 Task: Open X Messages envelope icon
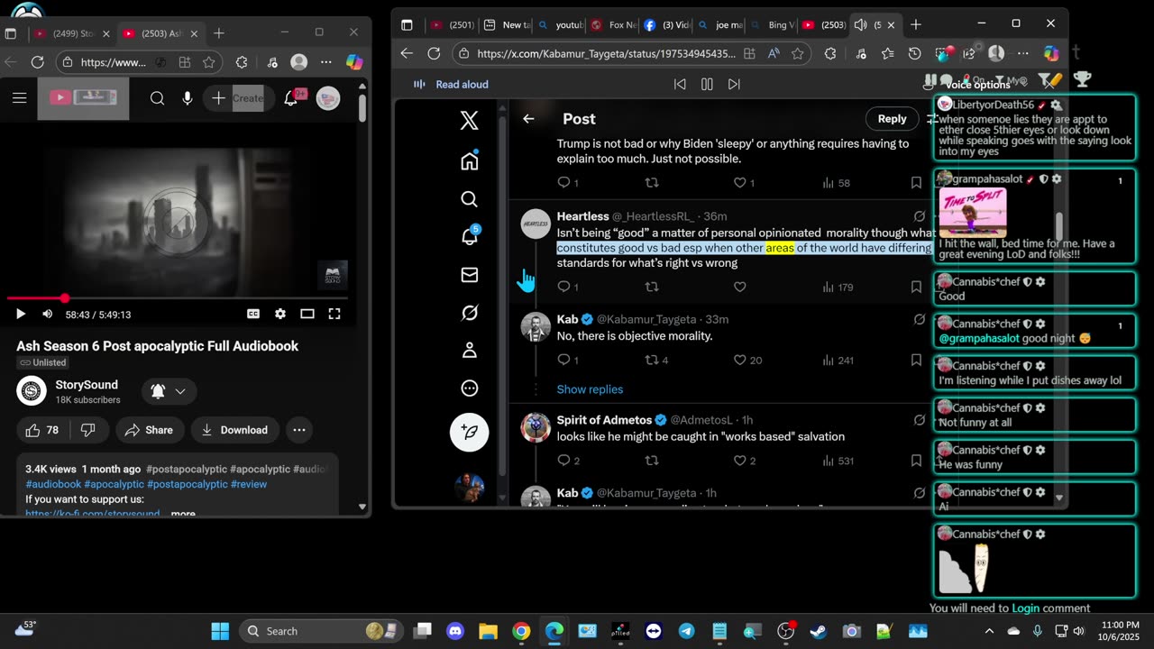(x=469, y=275)
